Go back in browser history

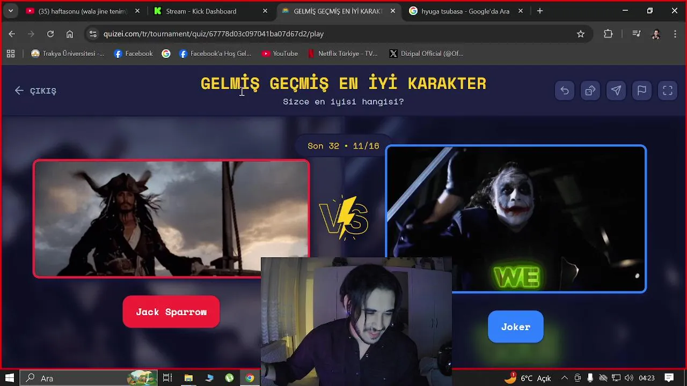[x=12, y=34]
